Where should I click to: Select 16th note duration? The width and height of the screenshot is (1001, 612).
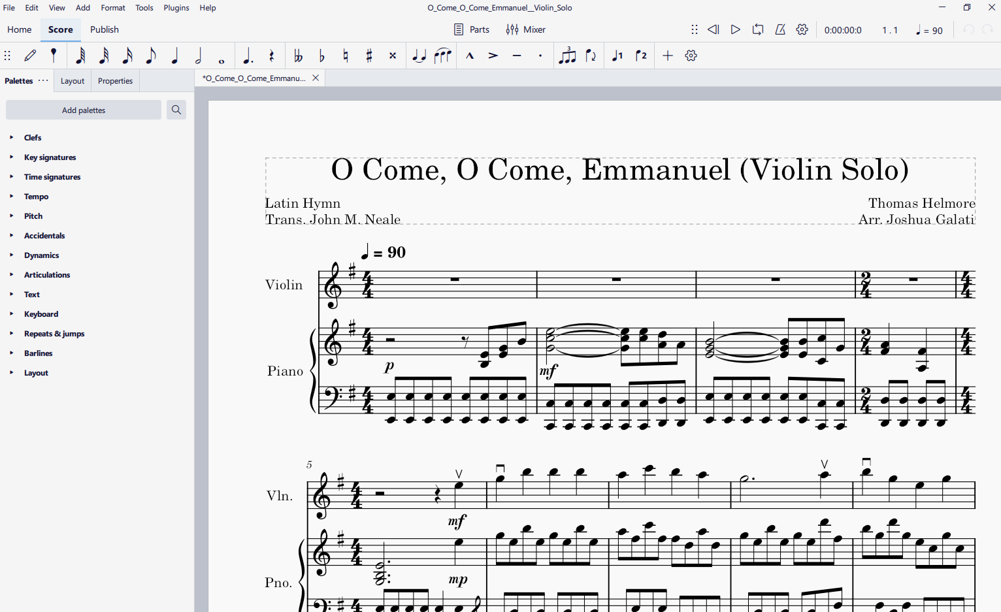127,56
